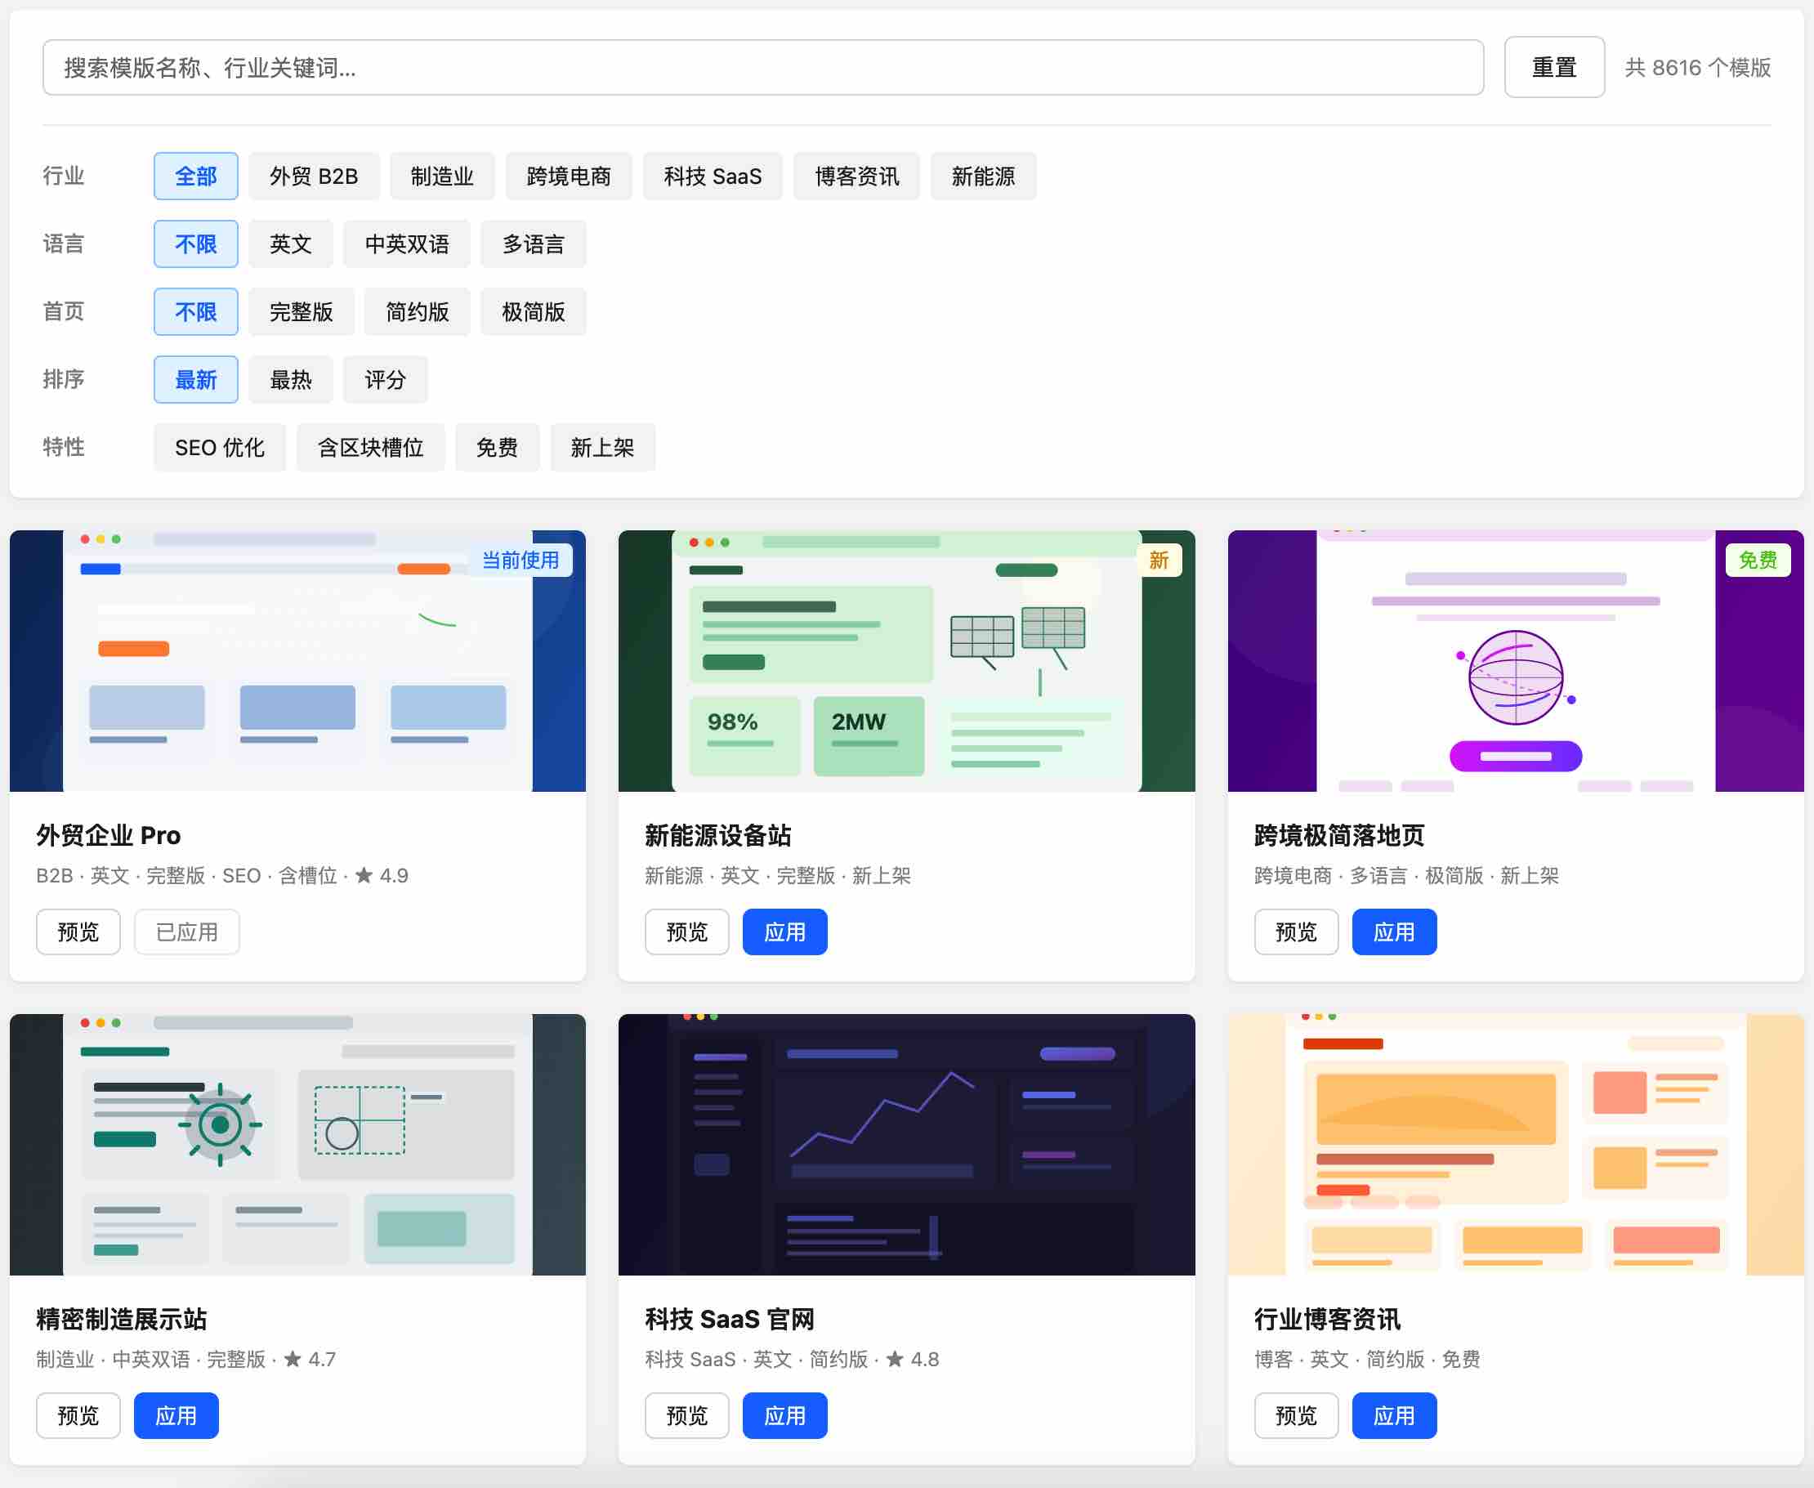Open the 科技 SaaS 官网 template thumbnail
1814x1488 pixels.
point(906,1144)
